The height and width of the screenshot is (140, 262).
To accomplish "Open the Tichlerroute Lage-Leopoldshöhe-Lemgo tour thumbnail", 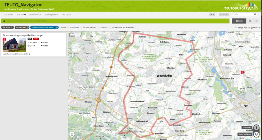I will (x=14, y=45).
